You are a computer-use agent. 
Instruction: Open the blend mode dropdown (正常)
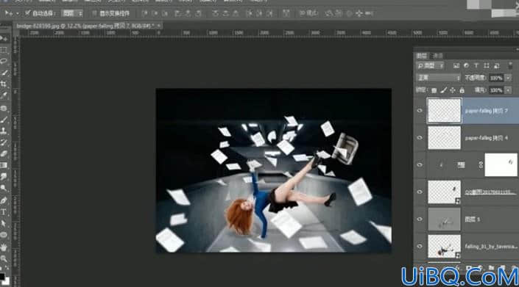tap(438, 78)
